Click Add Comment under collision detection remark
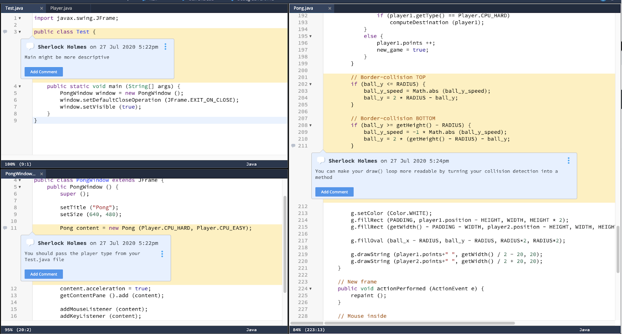This screenshot has width=622, height=334. tap(334, 192)
